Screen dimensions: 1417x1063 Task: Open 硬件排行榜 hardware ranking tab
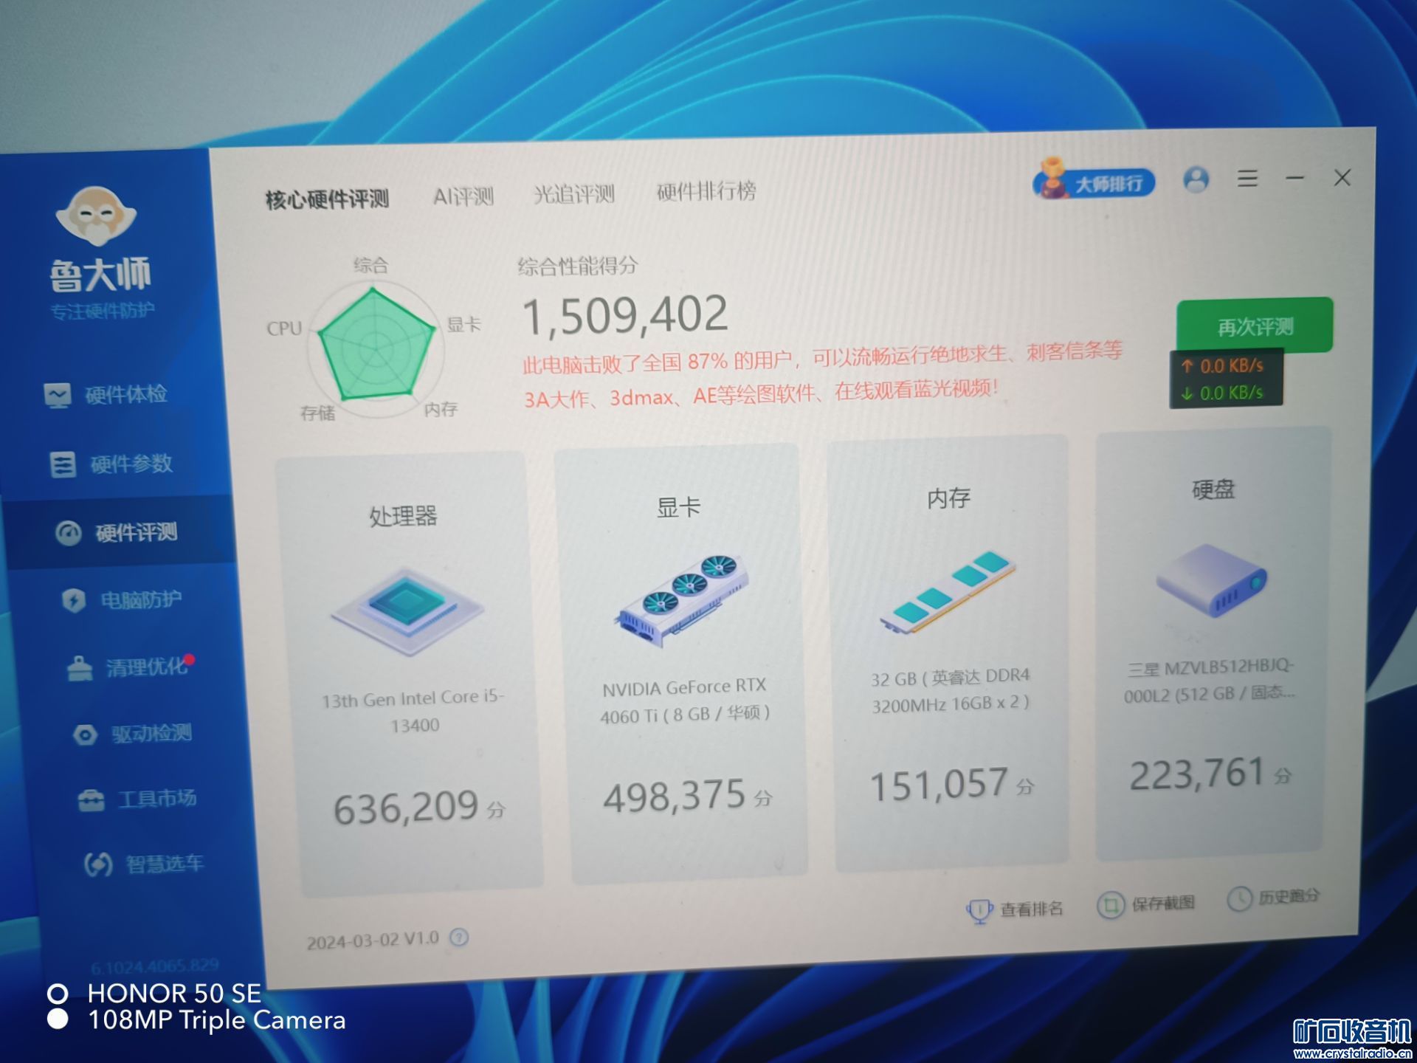pyautogui.click(x=706, y=192)
